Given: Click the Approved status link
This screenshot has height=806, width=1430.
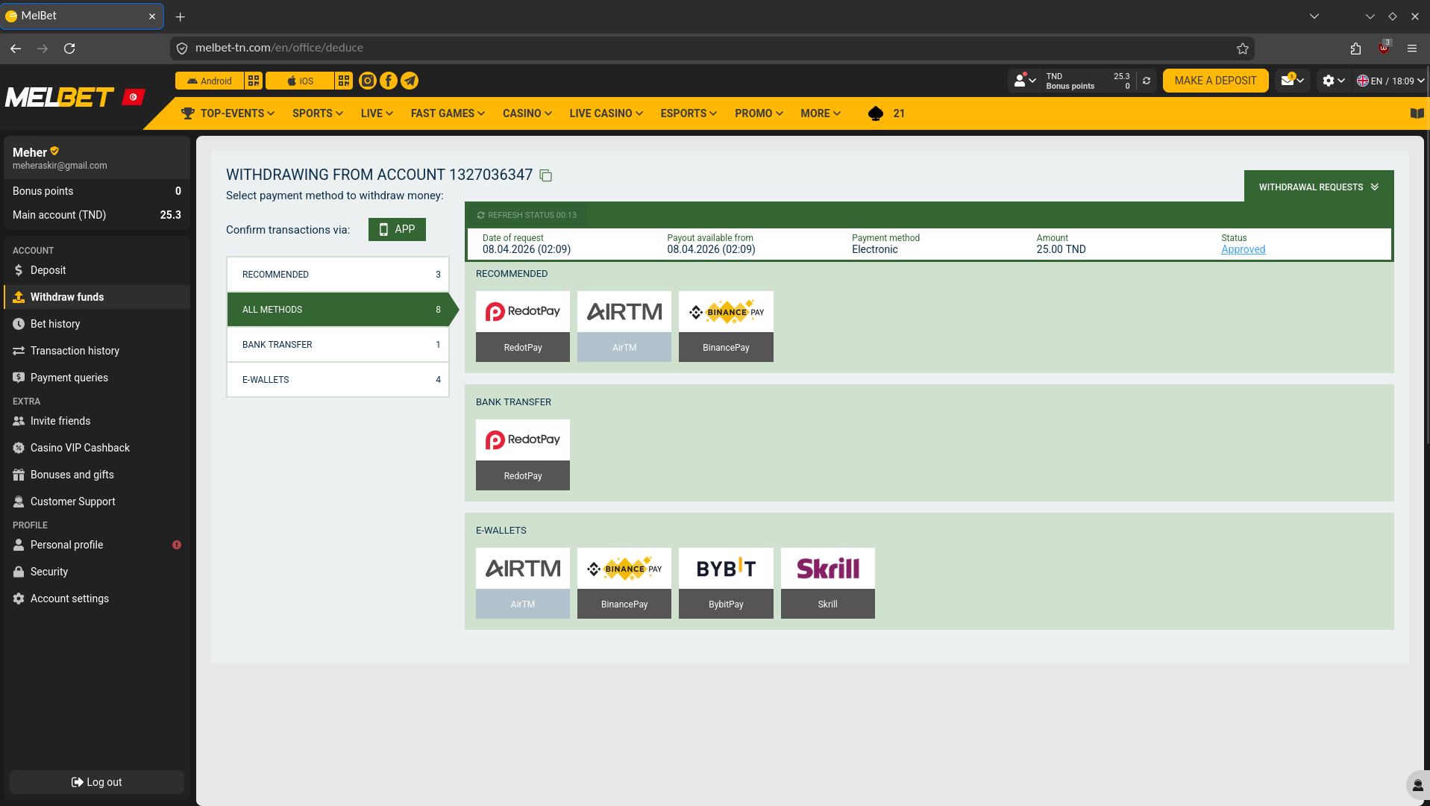Looking at the screenshot, I should (x=1243, y=249).
